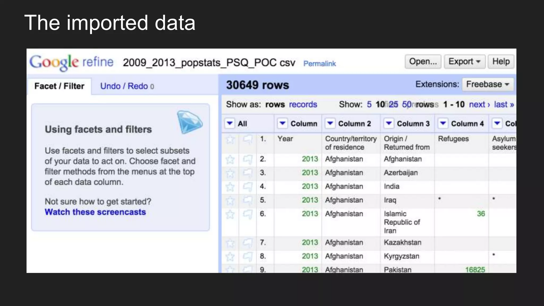Click the Google refine logo
The image size is (544, 306).
pyautogui.click(x=71, y=62)
